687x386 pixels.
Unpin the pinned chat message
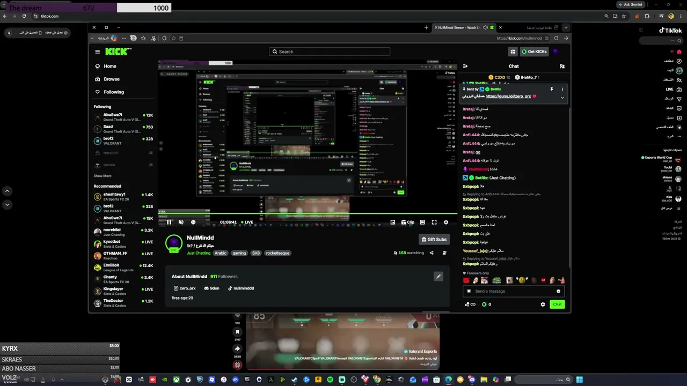pos(551,89)
